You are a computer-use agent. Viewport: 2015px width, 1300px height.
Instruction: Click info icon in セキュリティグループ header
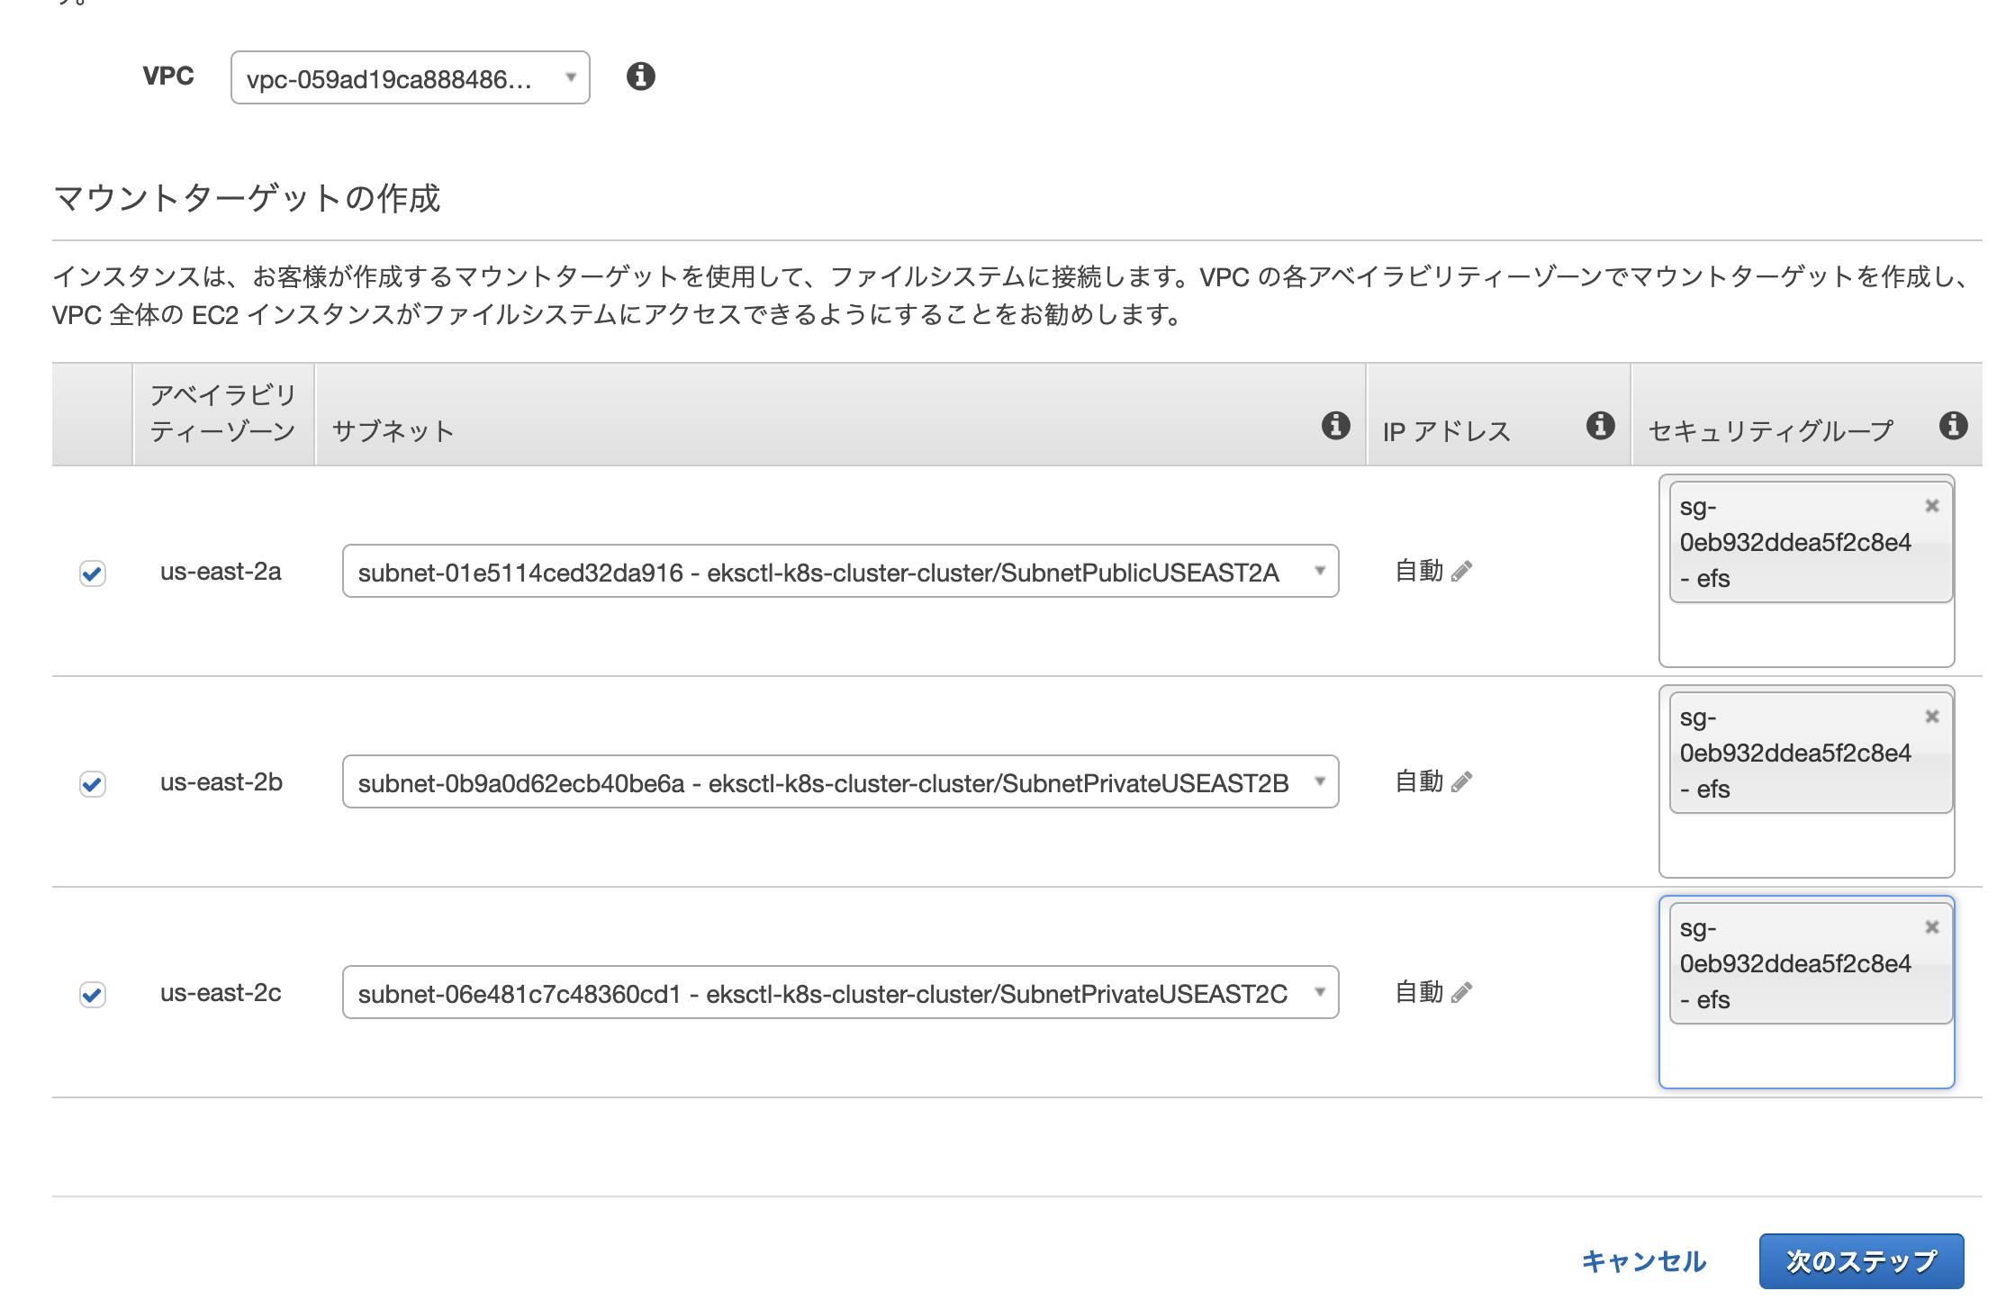[x=1953, y=425]
